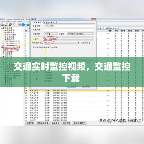Click the icon beside 短信查询
The height and width of the screenshot is (144, 144).
coord(4,54)
